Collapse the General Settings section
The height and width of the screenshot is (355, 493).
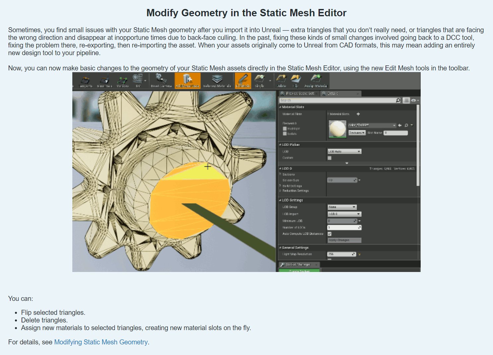point(280,248)
